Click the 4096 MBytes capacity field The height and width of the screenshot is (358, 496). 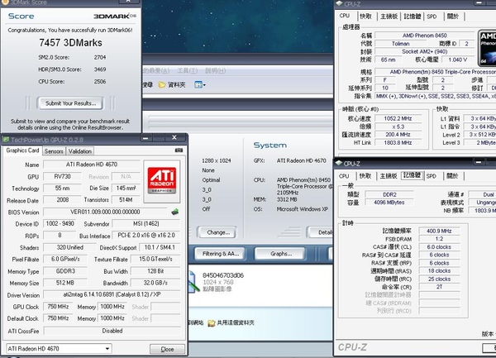tap(389, 203)
